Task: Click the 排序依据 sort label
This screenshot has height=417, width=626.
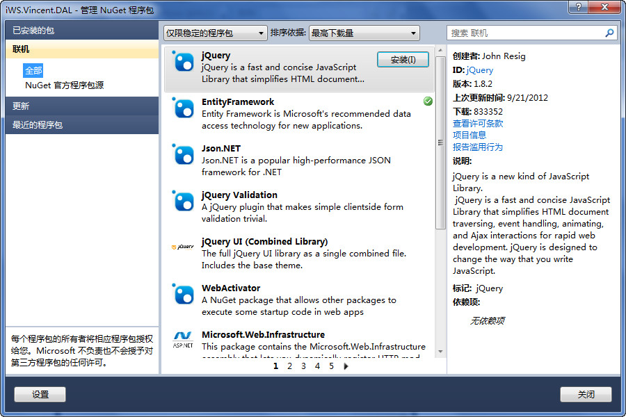Action: pos(288,33)
